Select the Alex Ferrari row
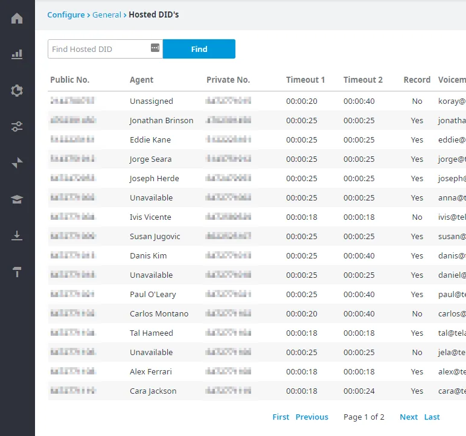The image size is (466, 436). 257,372
